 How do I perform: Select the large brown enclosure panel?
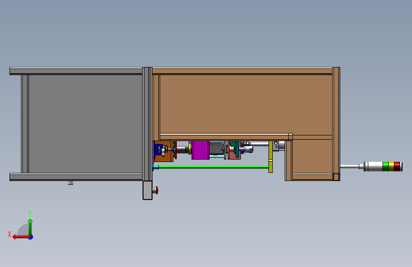point(246,105)
